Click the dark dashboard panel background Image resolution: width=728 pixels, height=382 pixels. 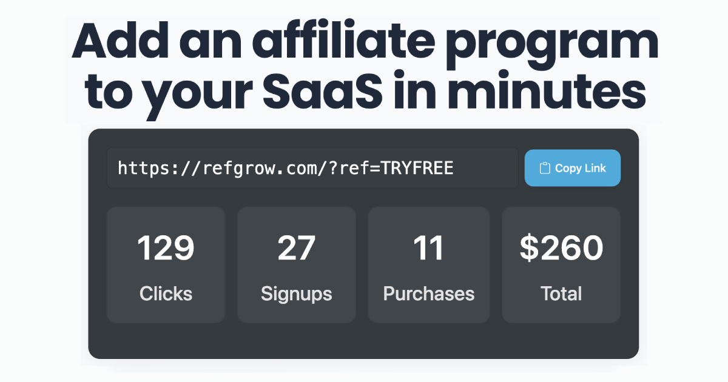tap(363, 341)
